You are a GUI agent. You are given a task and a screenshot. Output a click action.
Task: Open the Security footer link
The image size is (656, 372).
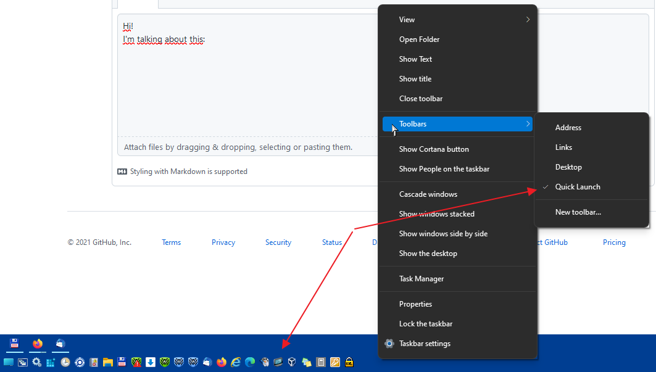coord(278,242)
